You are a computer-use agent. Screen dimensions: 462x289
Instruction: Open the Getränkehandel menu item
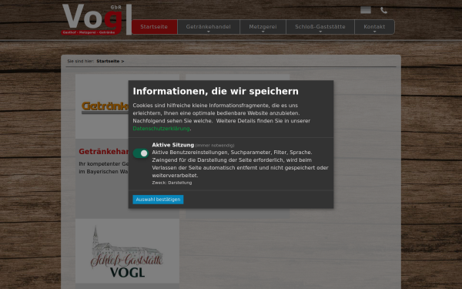pos(209,27)
